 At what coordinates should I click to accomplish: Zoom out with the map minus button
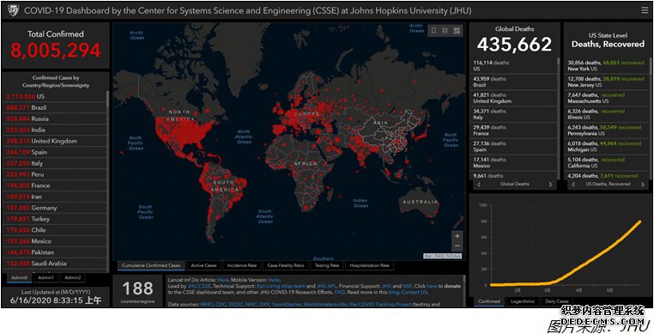point(457,246)
